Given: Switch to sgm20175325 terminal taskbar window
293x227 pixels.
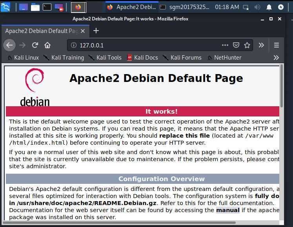Looking at the screenshot, I should pos(185,7).
